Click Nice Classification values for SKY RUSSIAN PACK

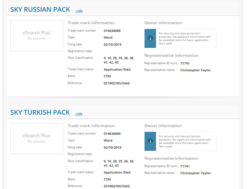point(119,60)
